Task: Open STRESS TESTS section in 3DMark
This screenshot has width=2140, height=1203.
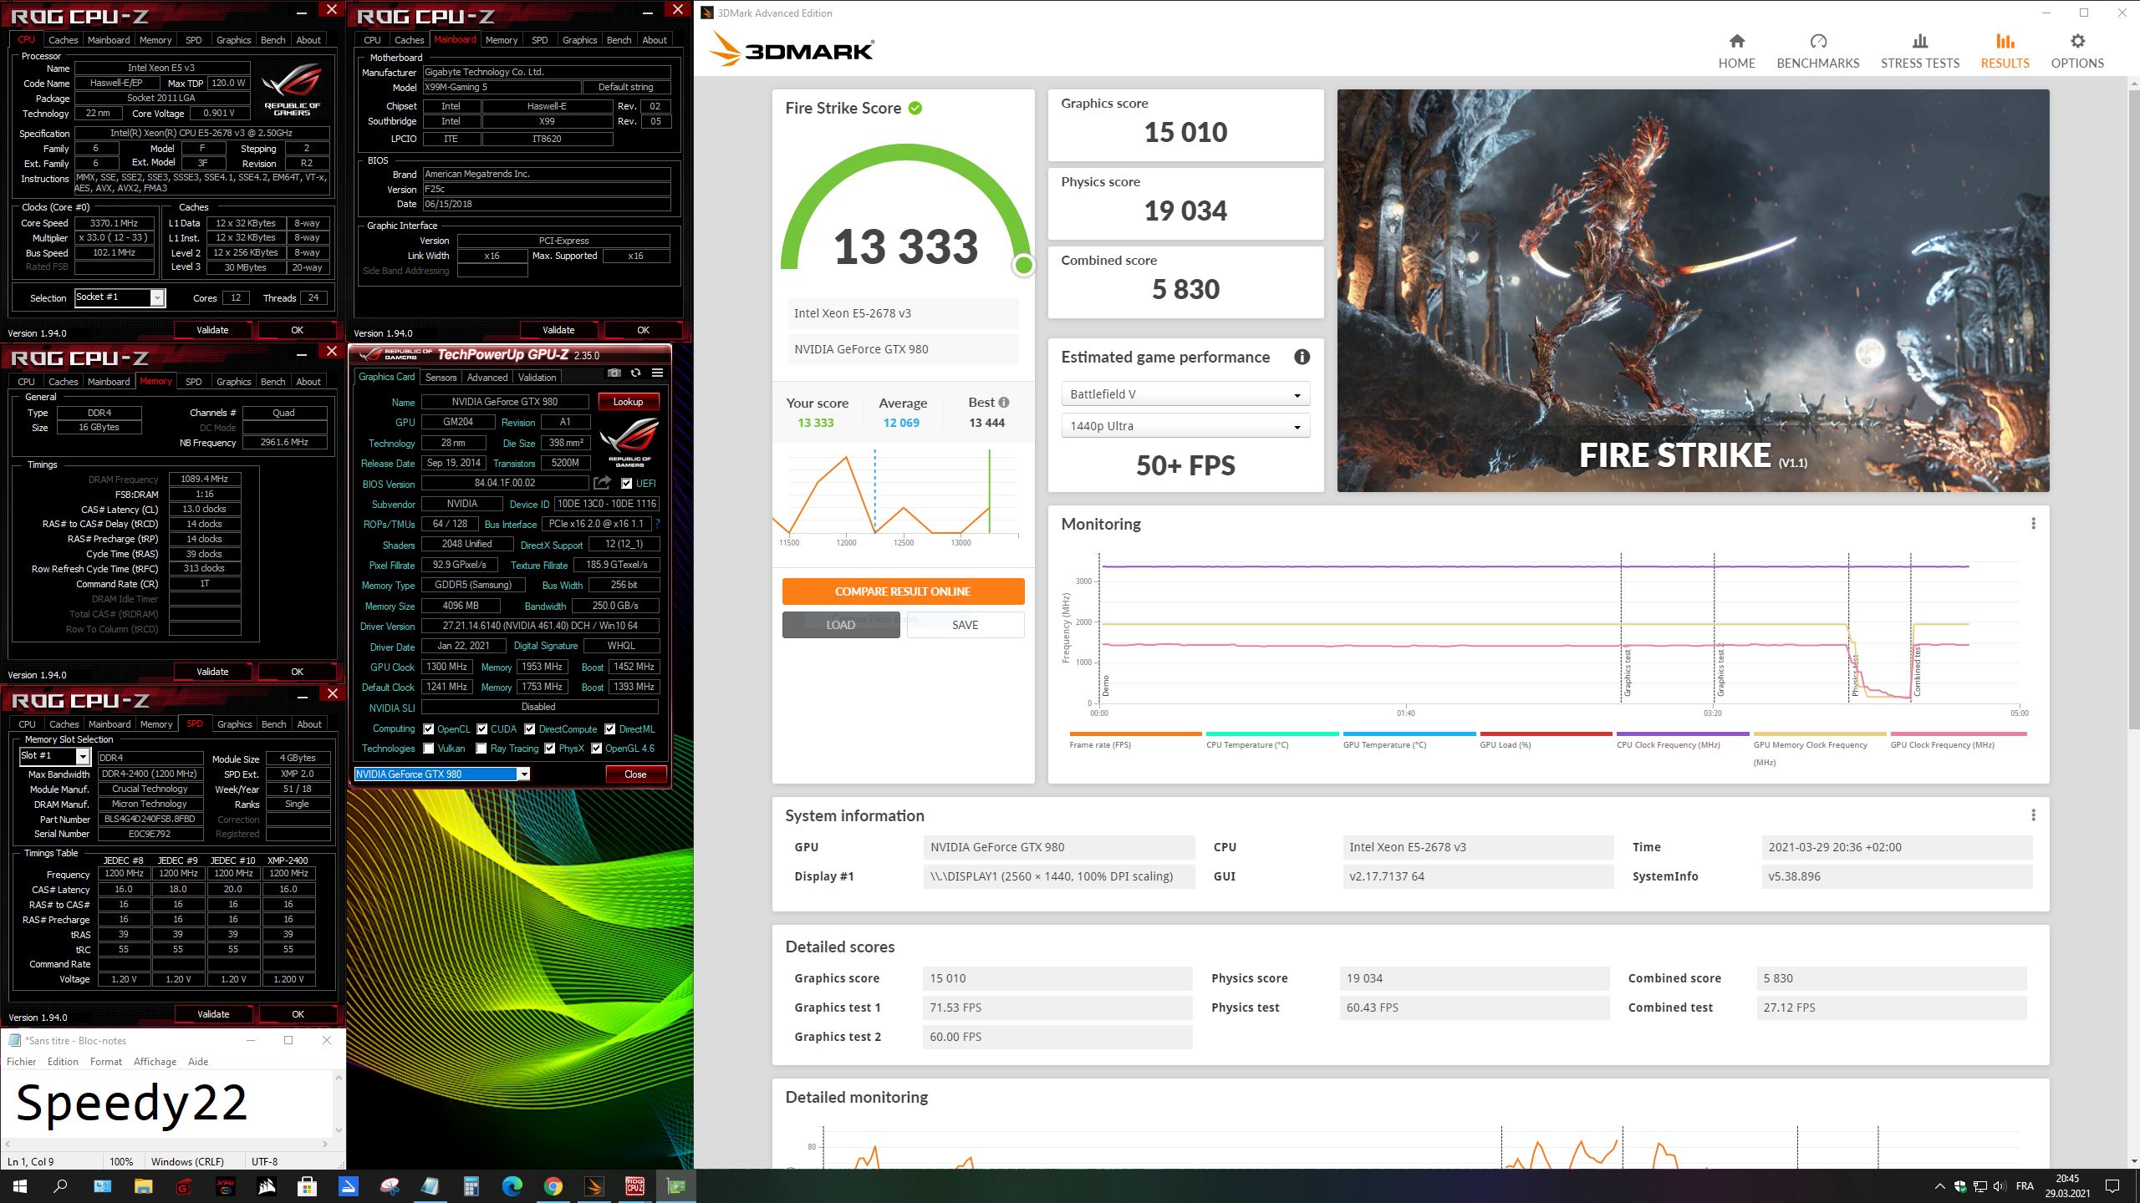Action: coord(1919,51)
